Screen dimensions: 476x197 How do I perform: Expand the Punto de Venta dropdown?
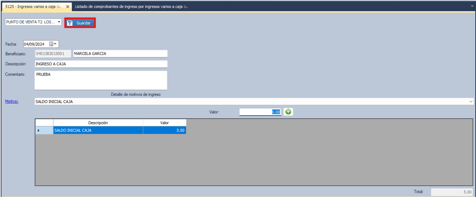coord(59,22)
